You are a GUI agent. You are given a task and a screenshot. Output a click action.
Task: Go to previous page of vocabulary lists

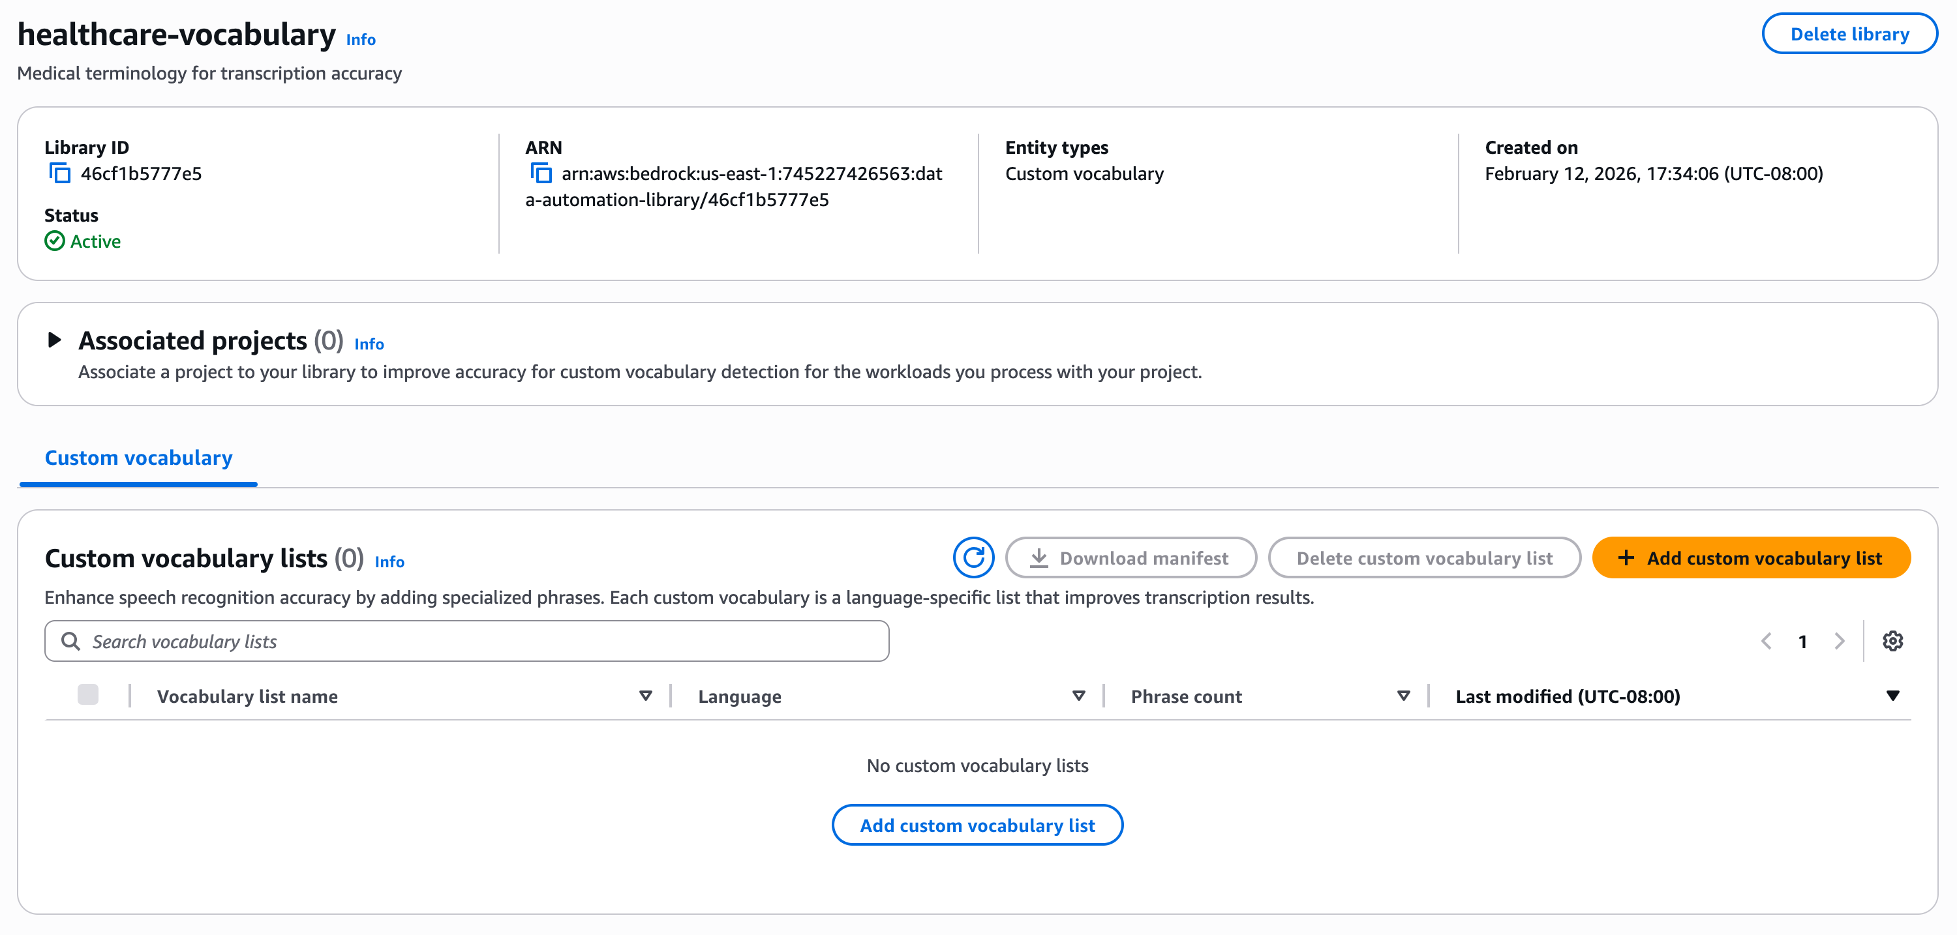coord(1767,642)
